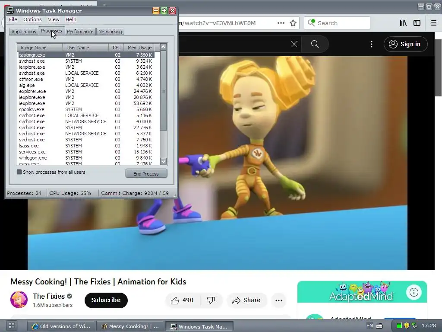Like the video with thumbs up
This screenshot has width=442, height=332.
click(x=183, y=300)
